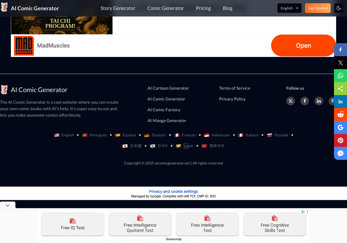Open the English language dropdown in header
Image resolution: width=347 pixels, height=243 pixels.
[289, 8]
